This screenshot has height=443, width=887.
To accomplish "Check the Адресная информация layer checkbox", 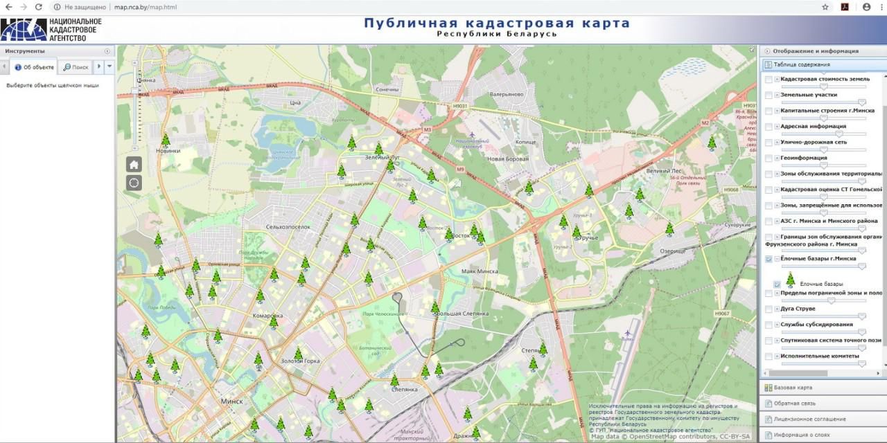I will [768, 127].
